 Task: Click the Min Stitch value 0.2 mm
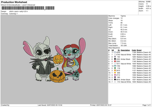(123, 41)
